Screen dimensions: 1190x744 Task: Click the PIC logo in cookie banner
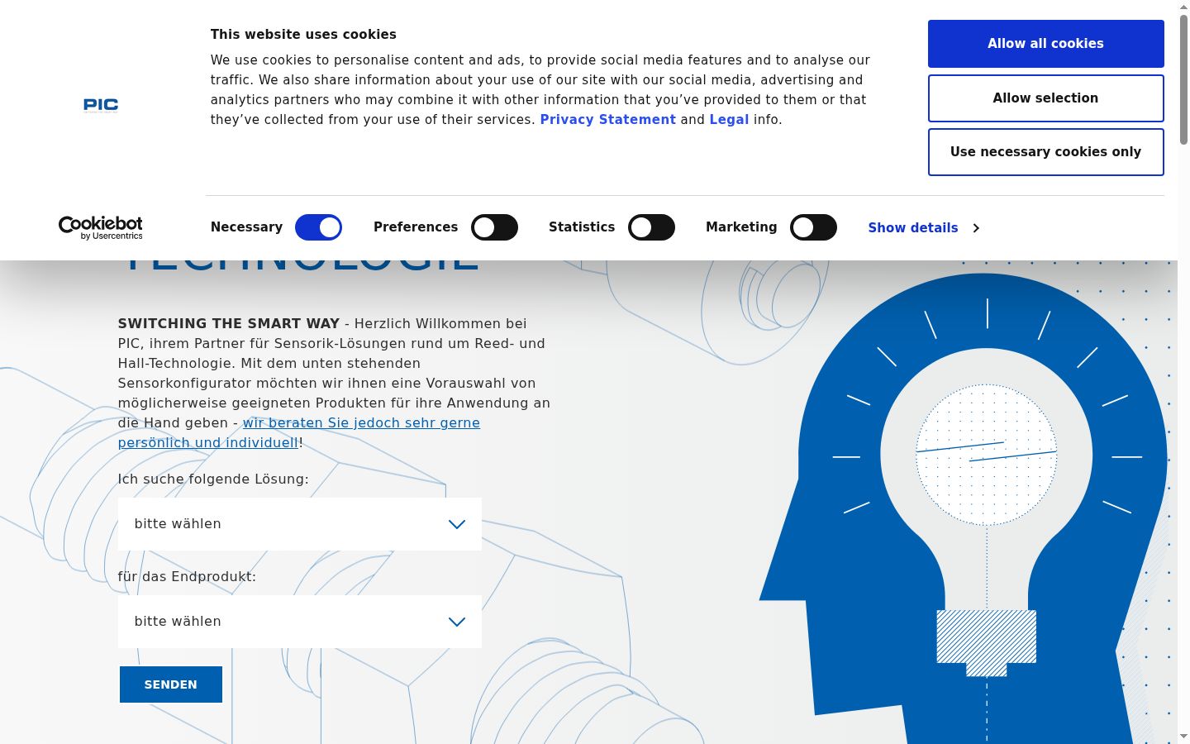101,105
